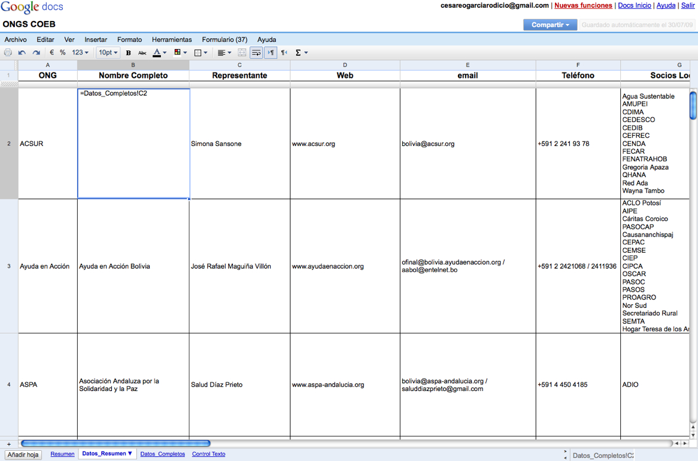The height and width of the screenshot is (461, 698).
Task: Select the Simona Sansone cell
Action: [x=239, y=144]
